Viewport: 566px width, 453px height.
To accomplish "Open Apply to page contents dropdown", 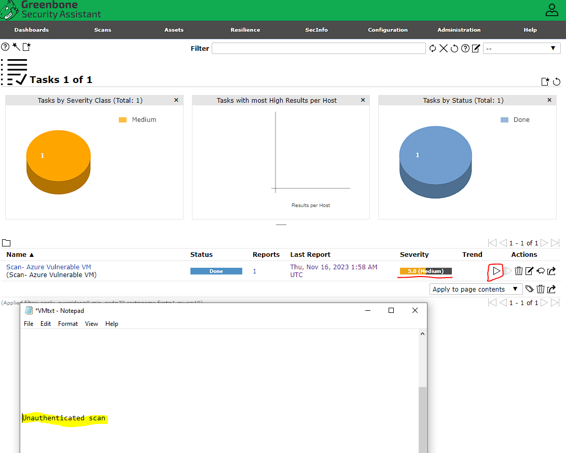I will point(476,289).
